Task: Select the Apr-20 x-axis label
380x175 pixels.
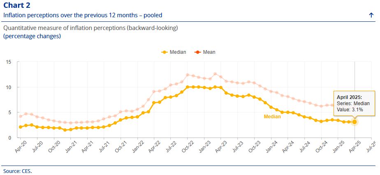Action: coord(20,147)
